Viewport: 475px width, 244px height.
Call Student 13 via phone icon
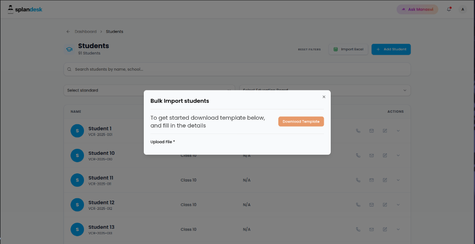coord(358,229)
